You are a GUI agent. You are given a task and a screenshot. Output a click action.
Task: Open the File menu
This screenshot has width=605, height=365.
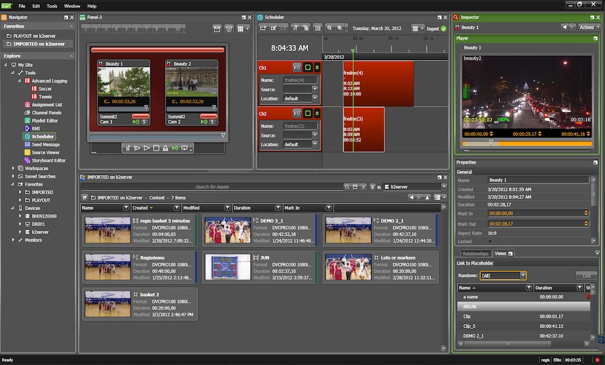click(22, 6)
